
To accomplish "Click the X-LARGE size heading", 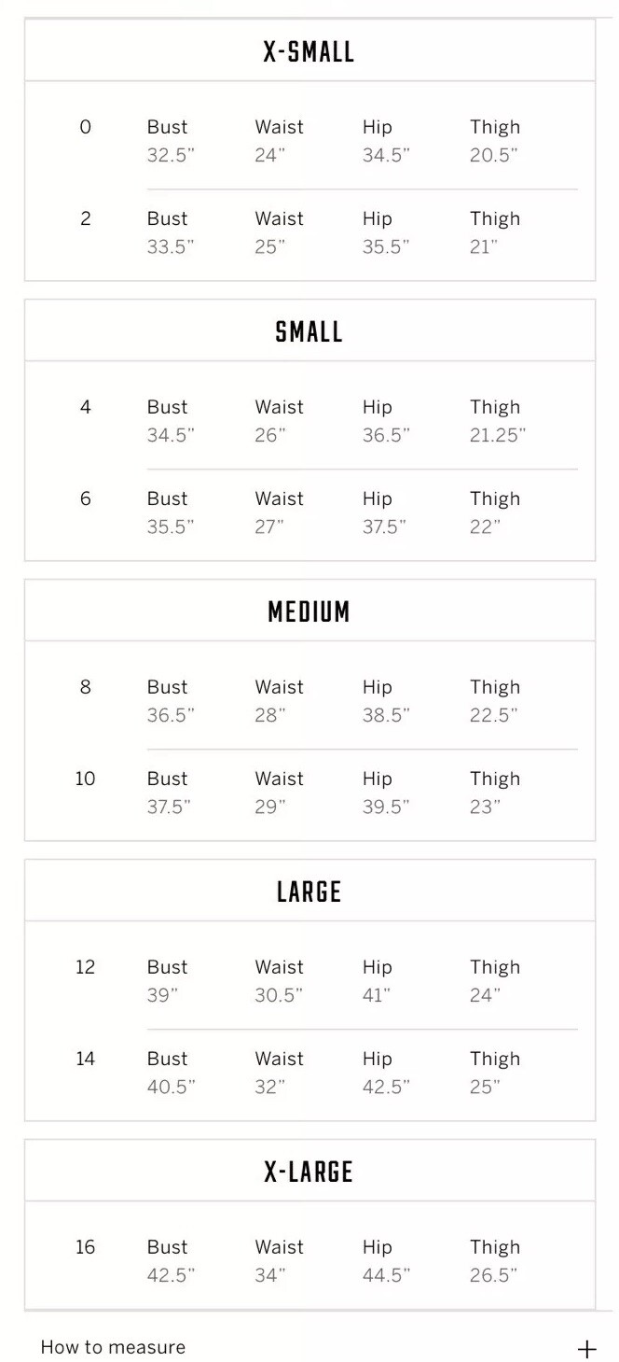I will tap(309, 1172).
